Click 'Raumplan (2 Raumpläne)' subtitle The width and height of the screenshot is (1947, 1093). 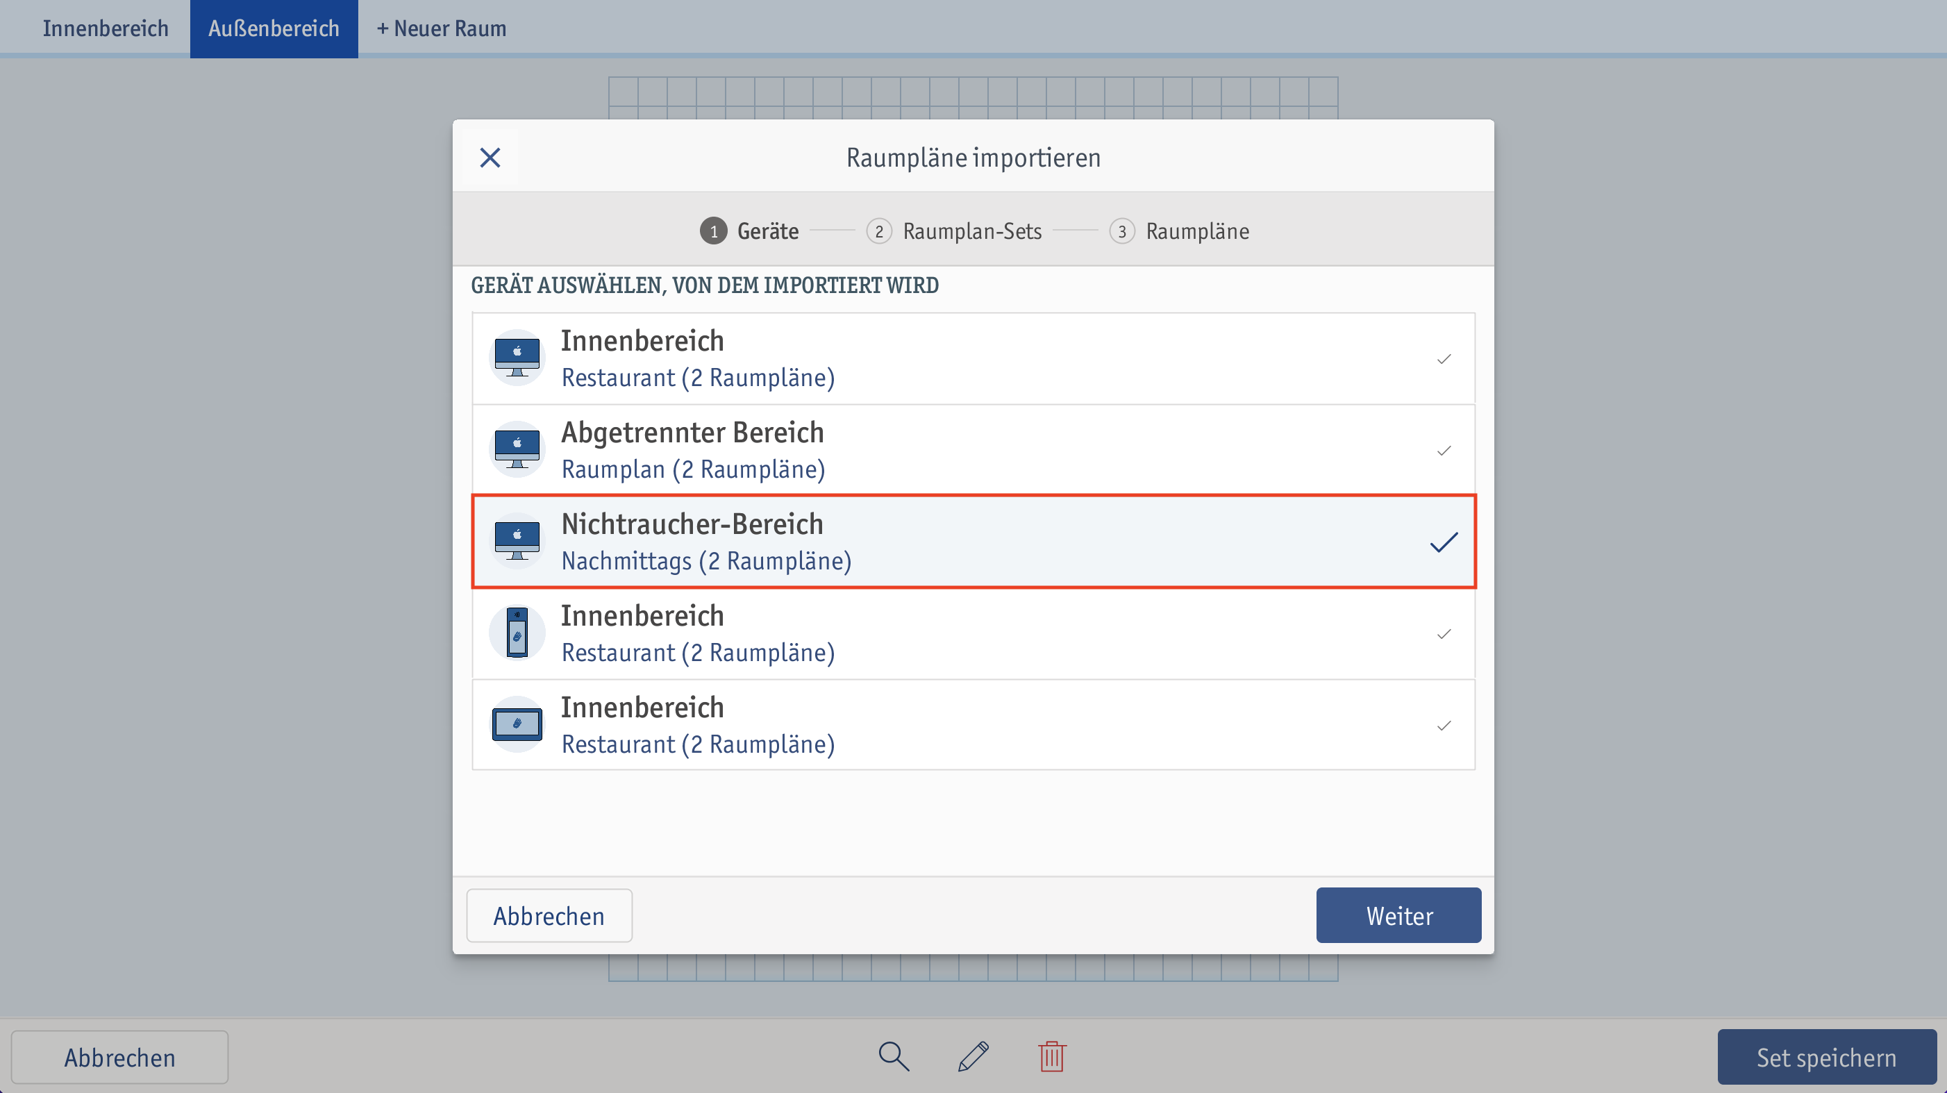693,469
